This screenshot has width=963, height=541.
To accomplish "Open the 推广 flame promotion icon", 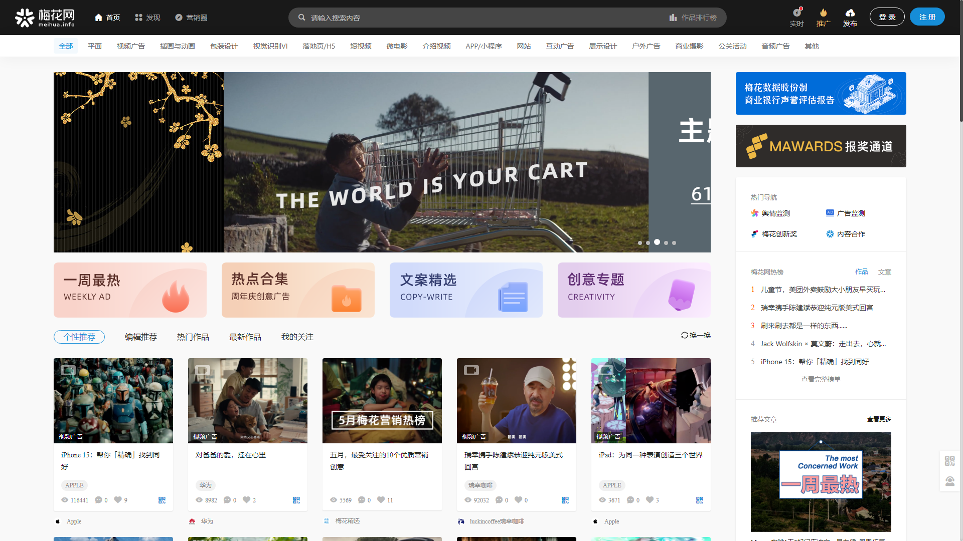I will (823, 13).
